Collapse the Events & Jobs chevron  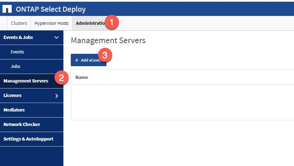point(56,37)
